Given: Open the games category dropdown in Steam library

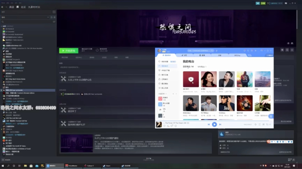Looking at the screenshot, I should pyautogui.click(x=25, y=17).
